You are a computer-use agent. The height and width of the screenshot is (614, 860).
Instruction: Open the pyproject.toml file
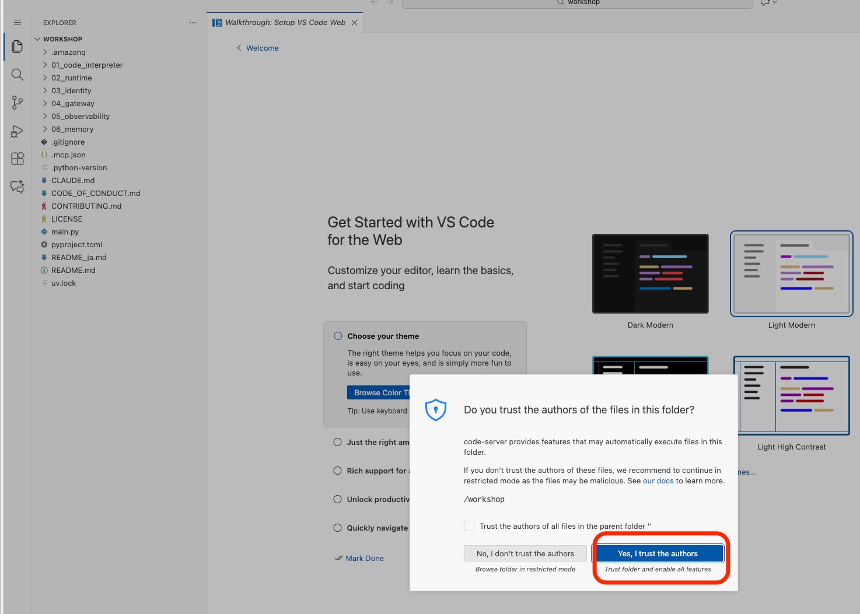pos(118,244)
